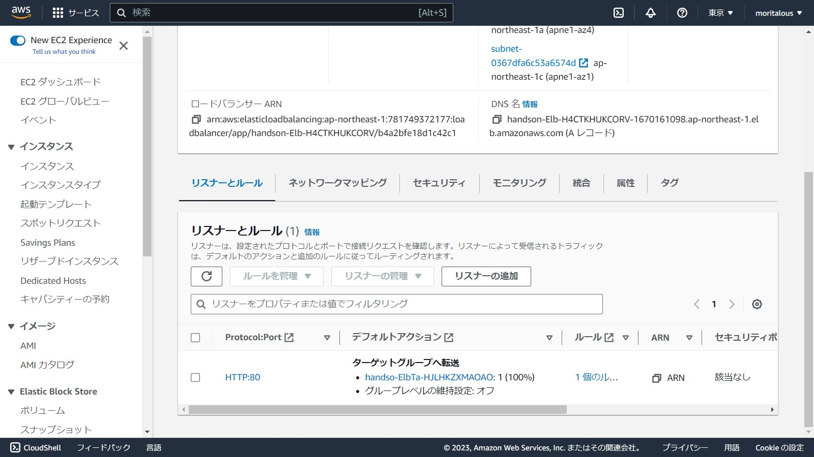Click the listener table horizontal scrollbar
This screenshot has width=814, height=457.
coord(377,409)
